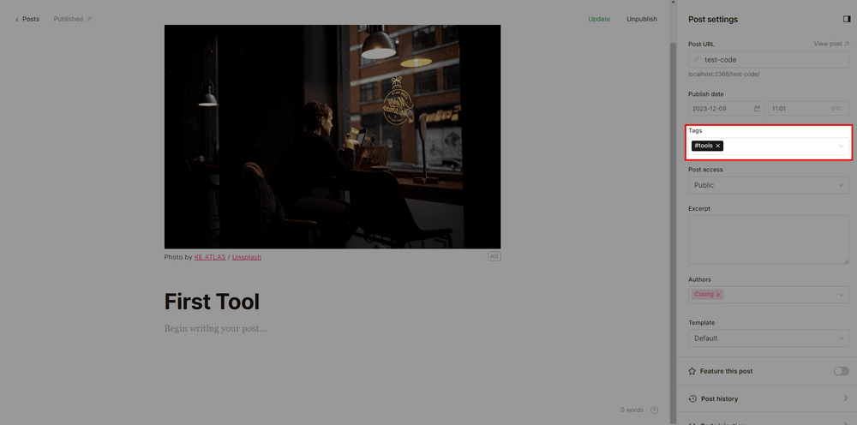The width and height of the screenshot is (857, 425).
Task: Select the feature image of café
Action: pyautogui.click(x=333, y=136)
